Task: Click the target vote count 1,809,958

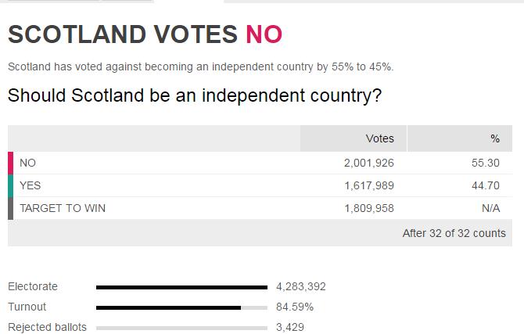Action: 368,208
